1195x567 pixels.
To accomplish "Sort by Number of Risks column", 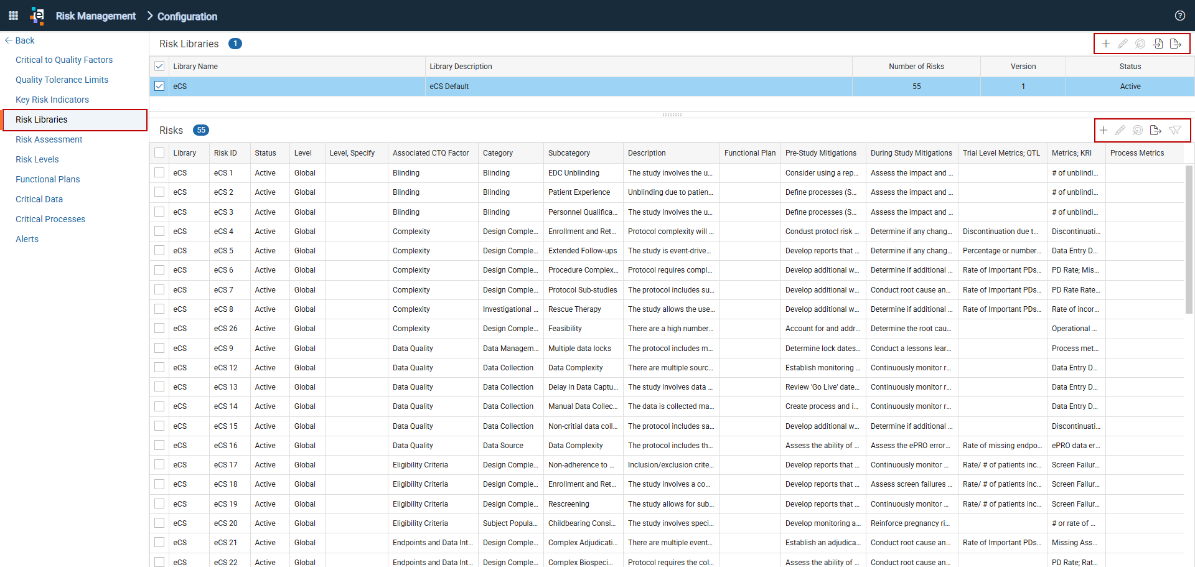I will pos(916,66).
